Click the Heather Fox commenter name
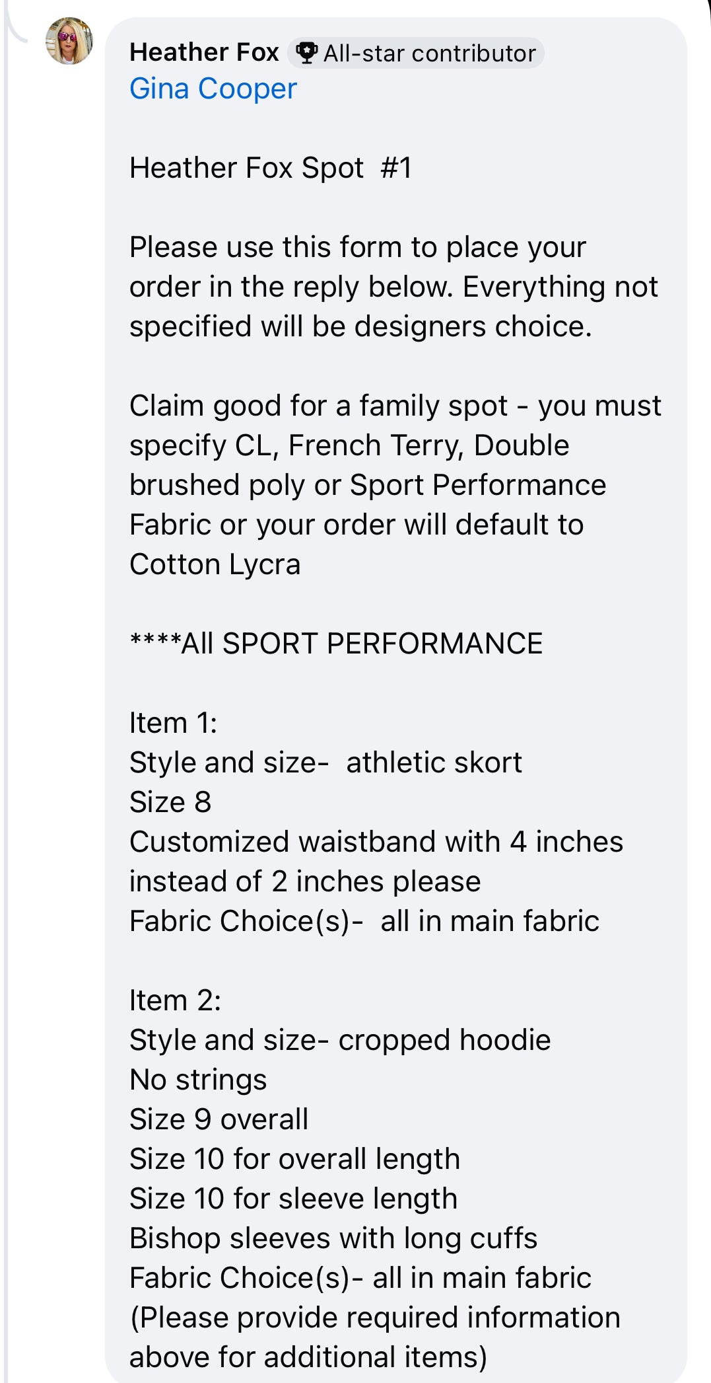Viewport: 711px width, 1383px height. click(204, 52)
